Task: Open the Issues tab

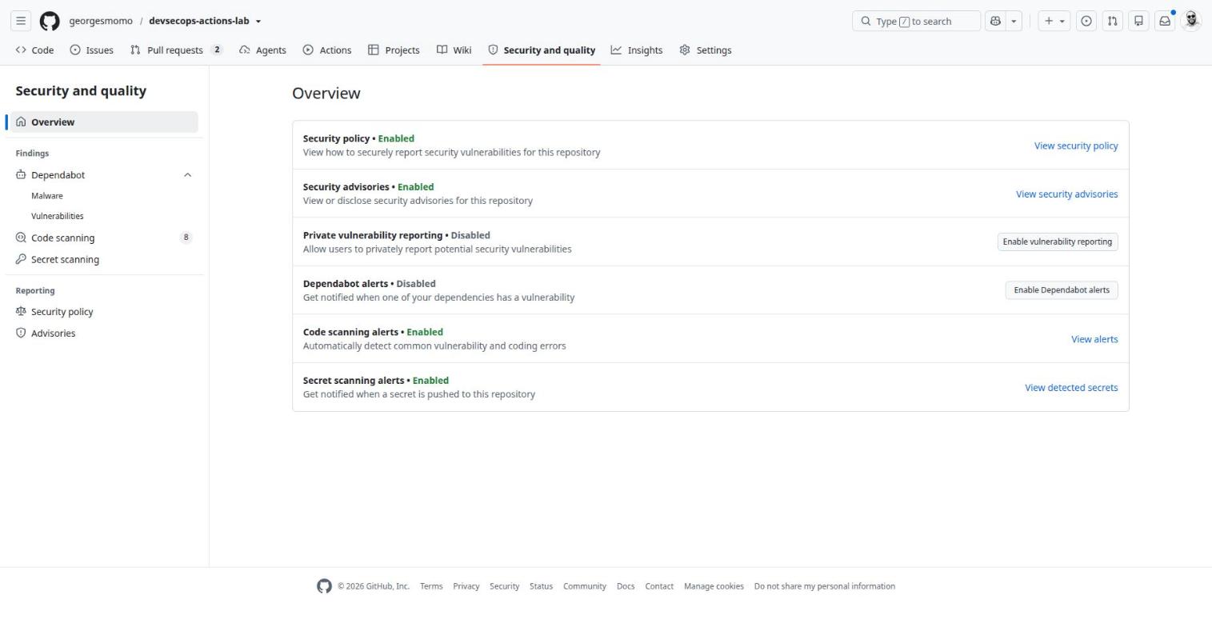Action: (91, 50)
